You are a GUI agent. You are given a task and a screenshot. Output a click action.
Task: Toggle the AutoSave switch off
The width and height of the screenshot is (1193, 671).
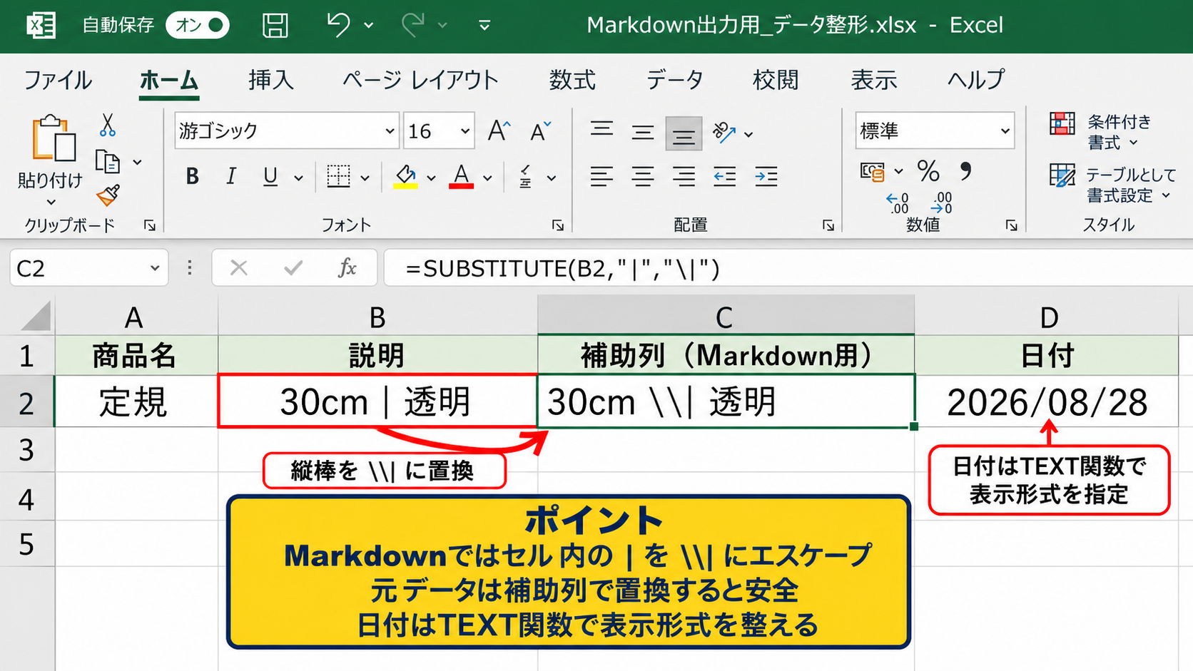[198, 25]
